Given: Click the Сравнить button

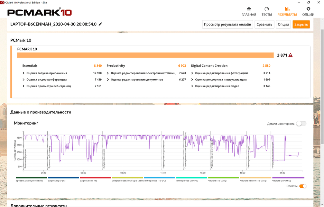Looking at the screenshot, I should 264,24.
